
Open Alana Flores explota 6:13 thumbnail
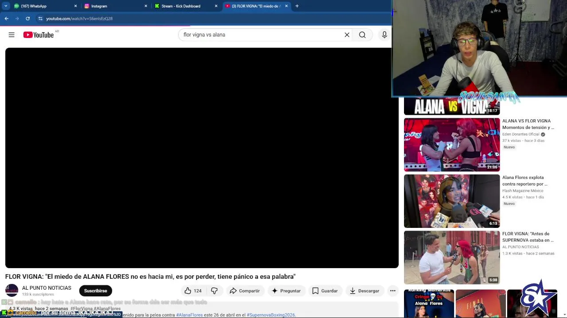point(452,201)
